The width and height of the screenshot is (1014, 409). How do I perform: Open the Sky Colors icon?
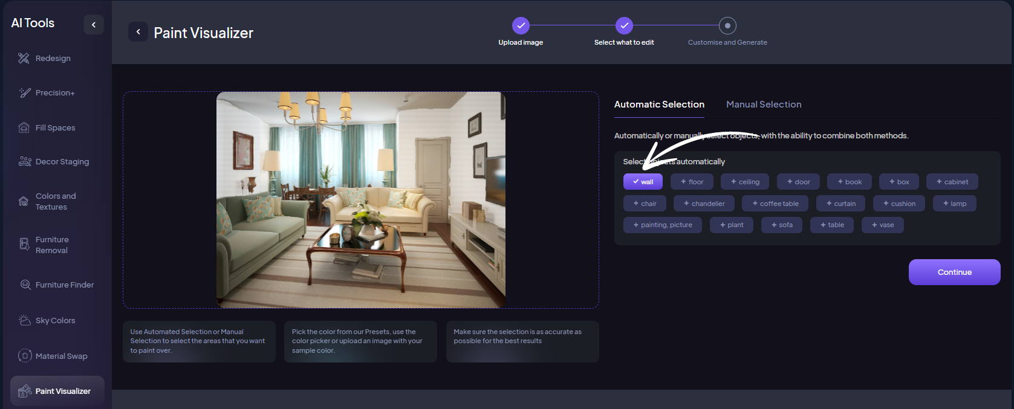pyautogui.click(x=25, y=320)
